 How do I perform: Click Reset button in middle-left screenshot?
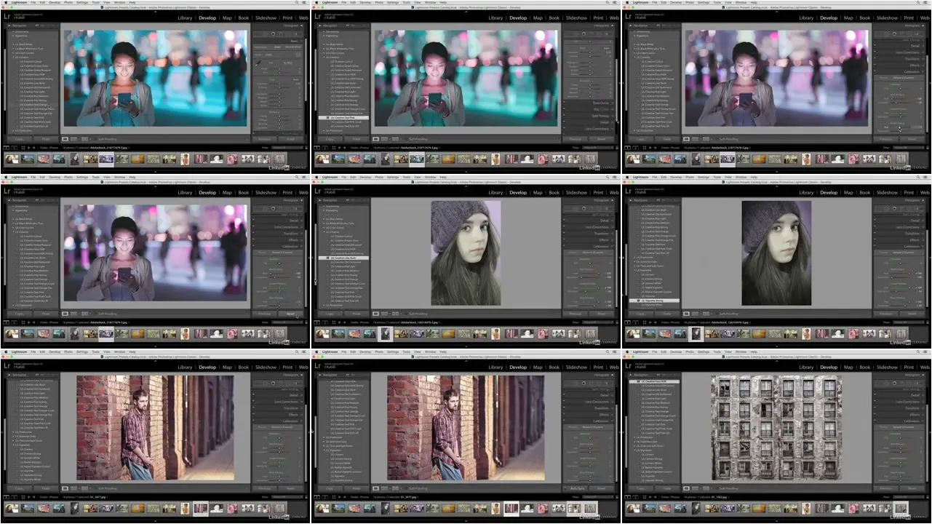click(290, 314)
